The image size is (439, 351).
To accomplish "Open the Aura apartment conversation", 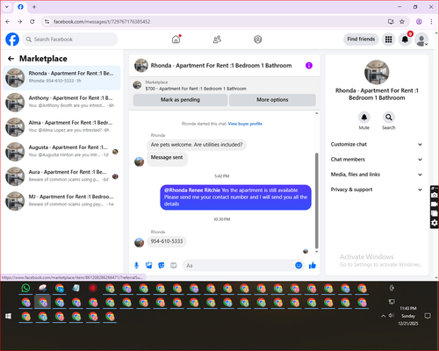I will [61, 176].
